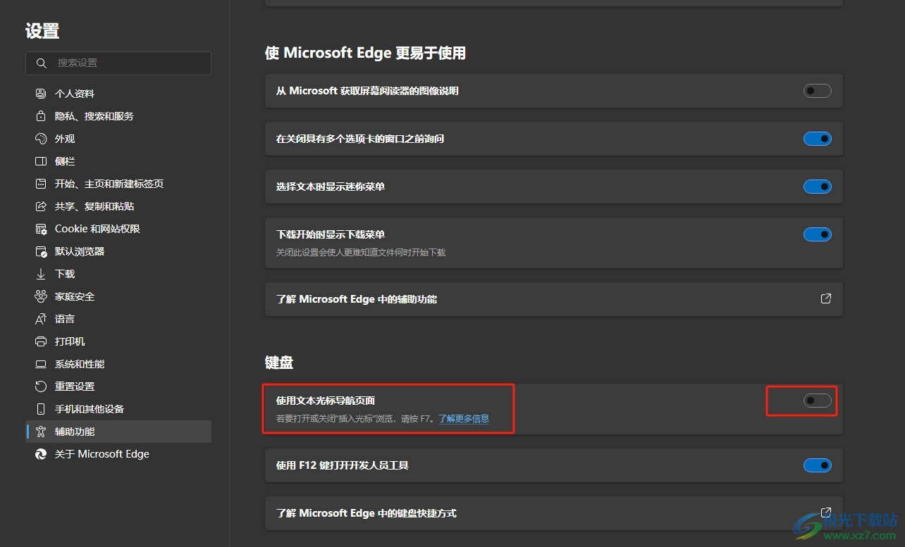Open 系统和性能 settings section

click(118, 364)
